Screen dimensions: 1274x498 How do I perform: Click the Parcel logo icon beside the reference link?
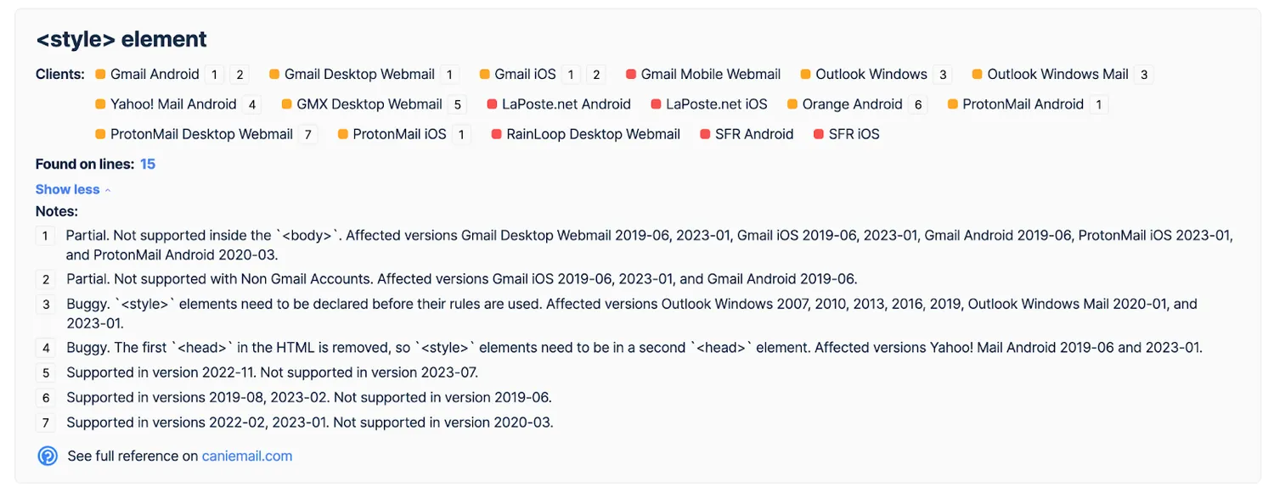48,456
